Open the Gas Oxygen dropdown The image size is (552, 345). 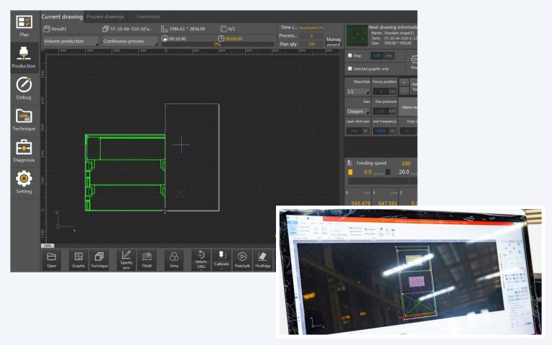click(358, 111)
